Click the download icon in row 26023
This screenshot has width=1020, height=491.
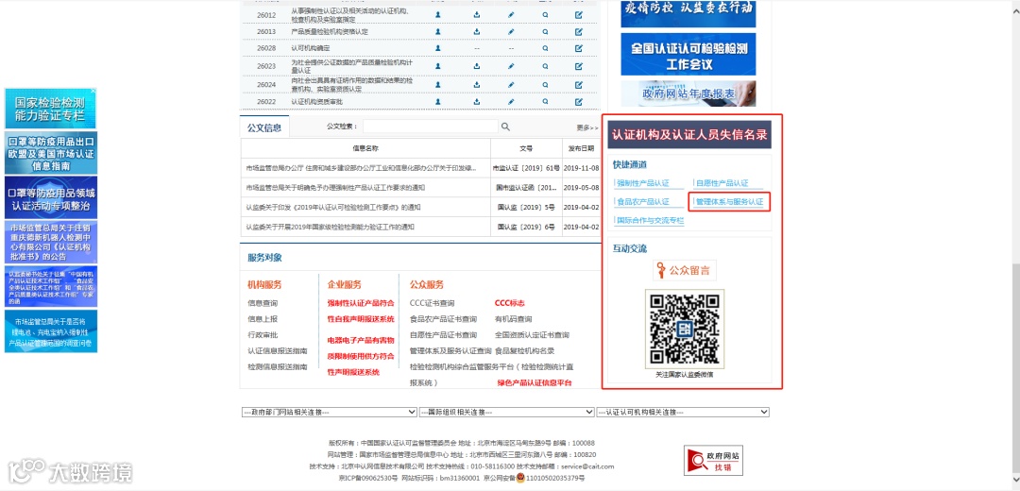(477, 66)
